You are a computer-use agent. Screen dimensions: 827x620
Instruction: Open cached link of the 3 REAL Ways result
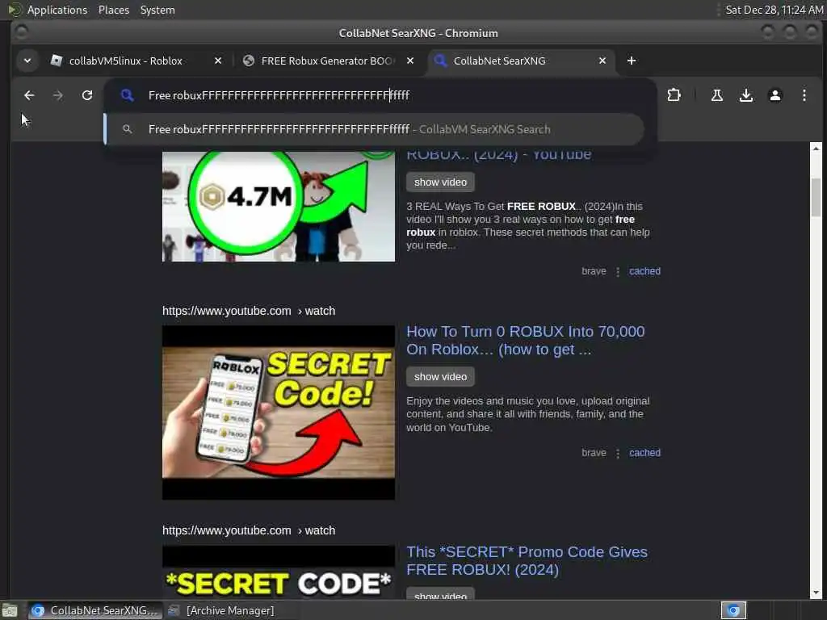pyautogui.click(x=644, y=271)
